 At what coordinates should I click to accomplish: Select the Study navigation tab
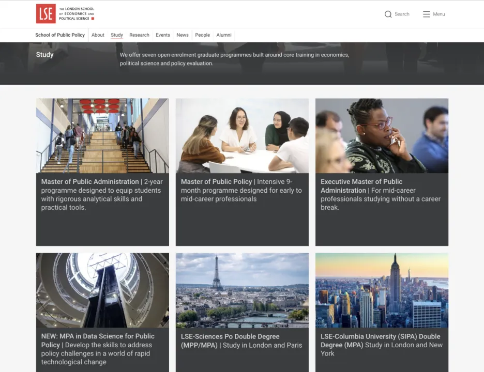click(x=117, y=35)
